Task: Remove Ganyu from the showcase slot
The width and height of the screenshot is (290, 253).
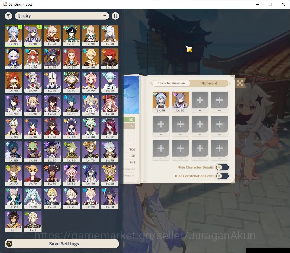Action: tap(161, 102)
